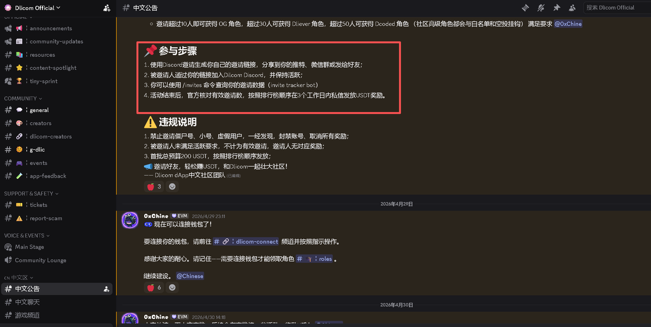
Task: Toggle the member list icon
Action: tap(572, 8)
